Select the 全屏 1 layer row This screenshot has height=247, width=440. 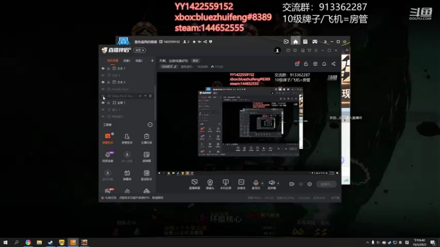pyautogui.click(x=127, y=103)
